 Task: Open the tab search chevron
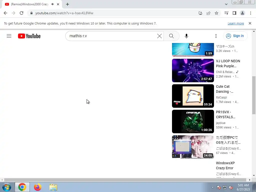tap(226, 4)
